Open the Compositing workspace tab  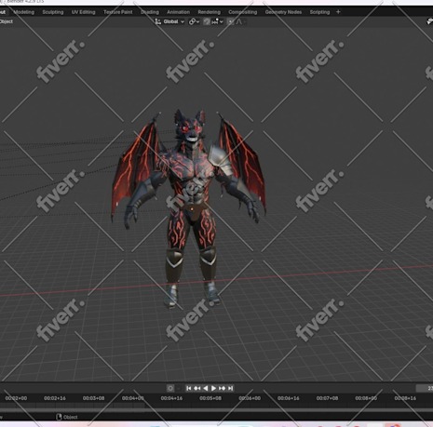click(243, 12)
